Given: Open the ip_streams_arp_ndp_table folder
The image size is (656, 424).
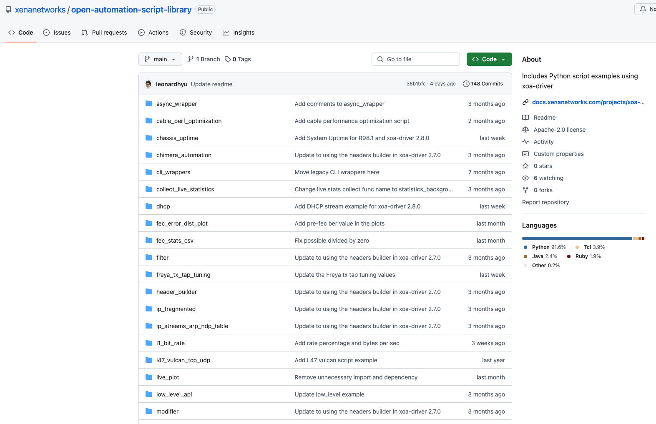Looking at the screenshot, I should tap(192, 326).
